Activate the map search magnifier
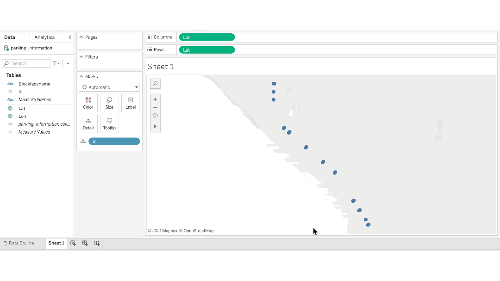Image resolution: width=500 pixels, height=281 pixels. coord(155,84)
